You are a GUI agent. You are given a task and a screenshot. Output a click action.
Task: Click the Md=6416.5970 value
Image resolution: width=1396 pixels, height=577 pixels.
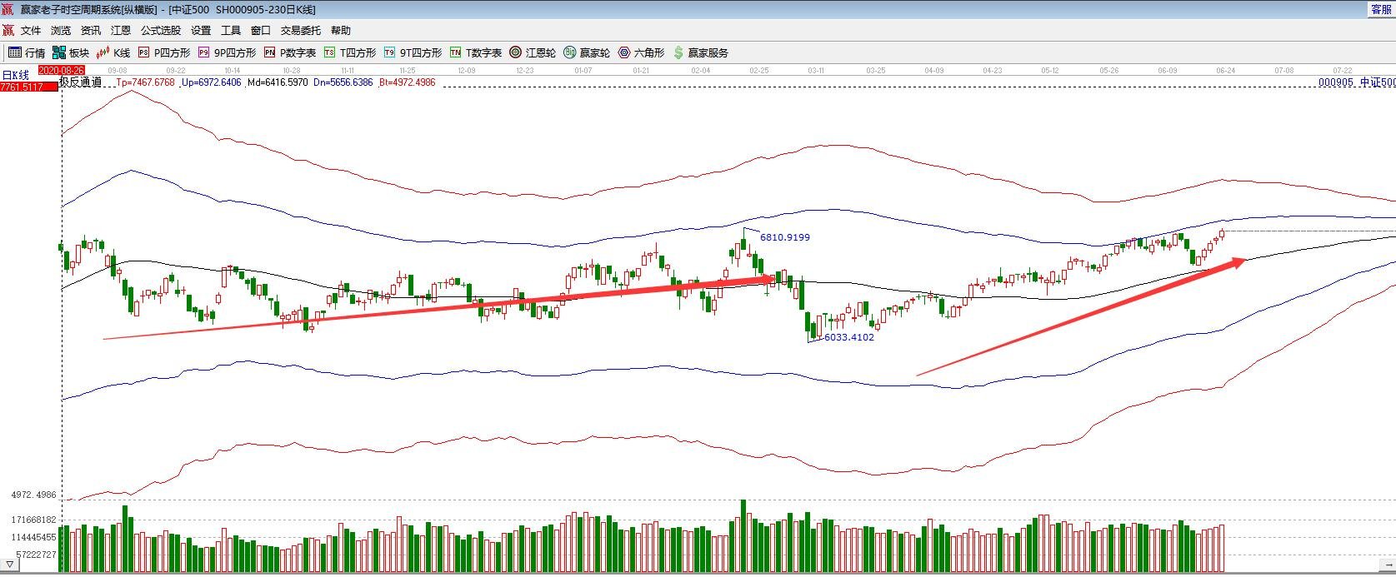coord(278,82)
